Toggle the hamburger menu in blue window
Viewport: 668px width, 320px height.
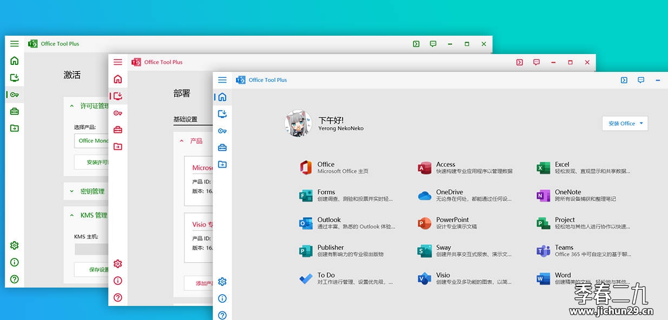222,80
